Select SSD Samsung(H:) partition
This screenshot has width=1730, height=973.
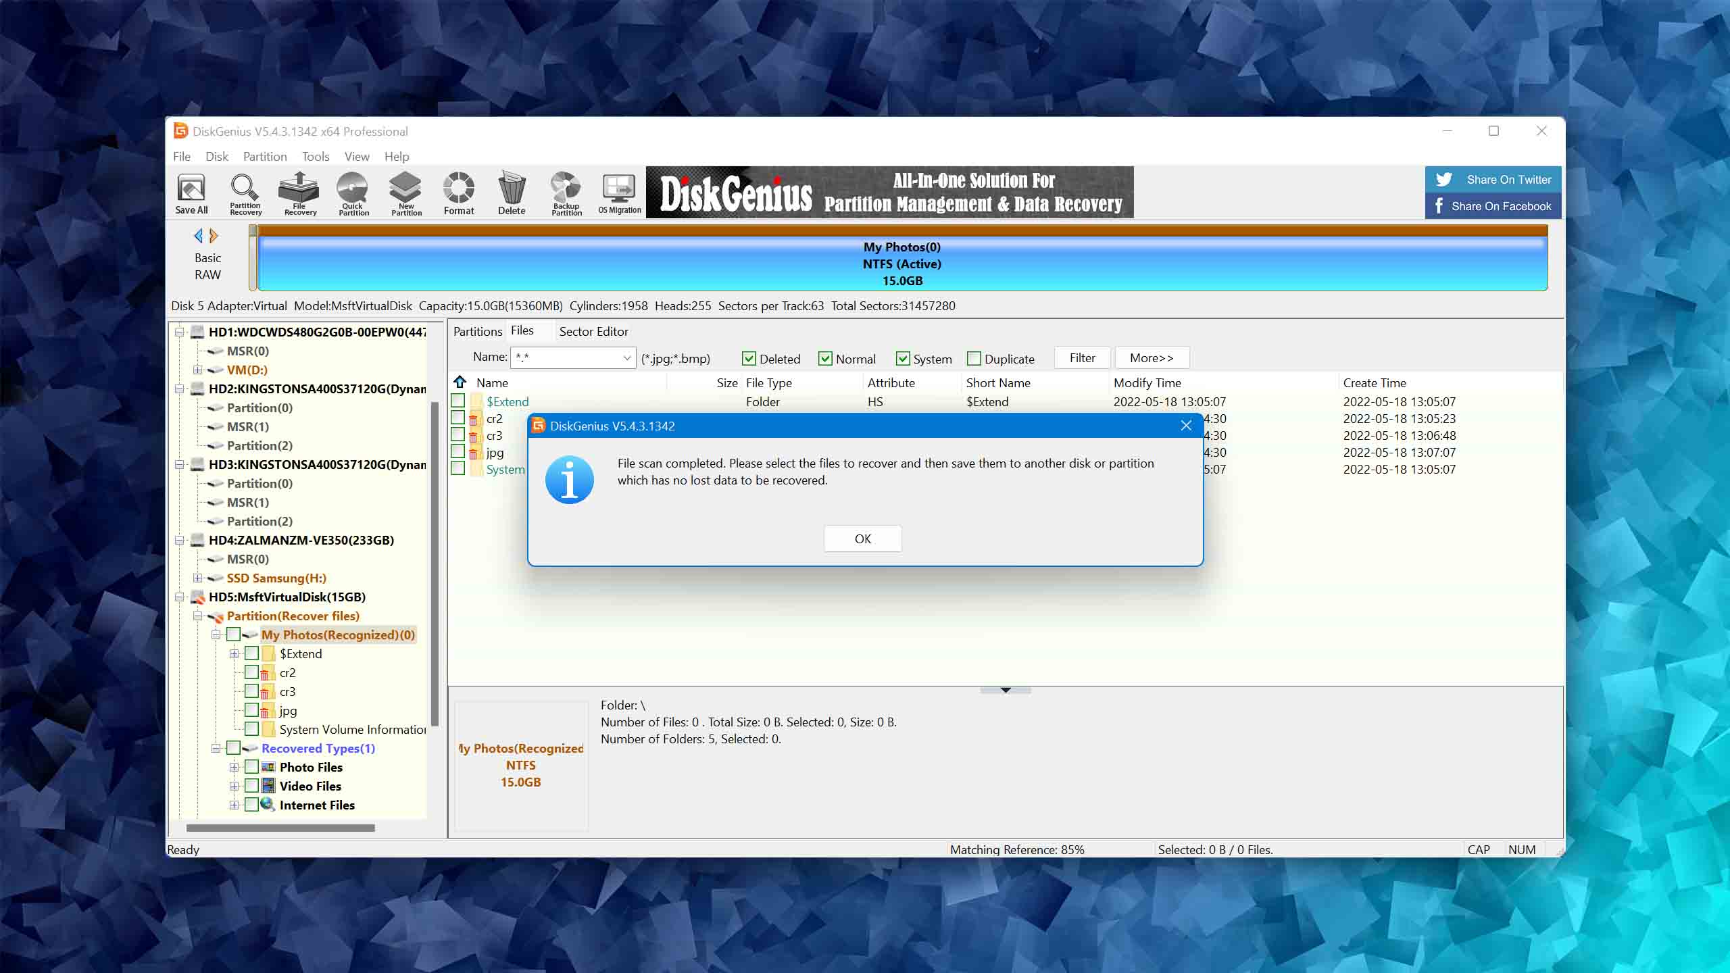pyautogui.click(x=276, y=578)
